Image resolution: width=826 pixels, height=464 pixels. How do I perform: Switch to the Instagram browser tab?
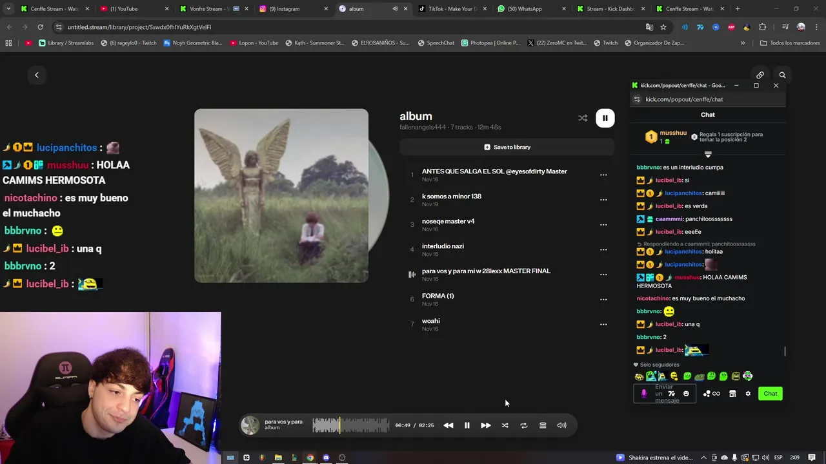pyautogui.click(x=294, y=9)
